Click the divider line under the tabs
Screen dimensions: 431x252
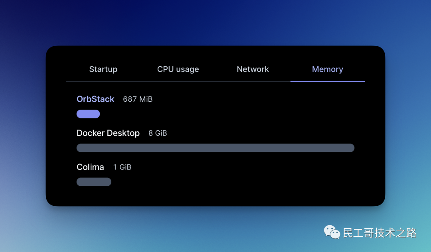point(180,81)
